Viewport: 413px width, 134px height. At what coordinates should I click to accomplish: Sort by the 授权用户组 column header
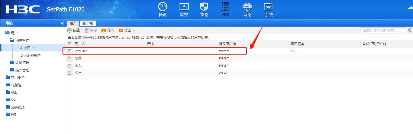[253, 44]
